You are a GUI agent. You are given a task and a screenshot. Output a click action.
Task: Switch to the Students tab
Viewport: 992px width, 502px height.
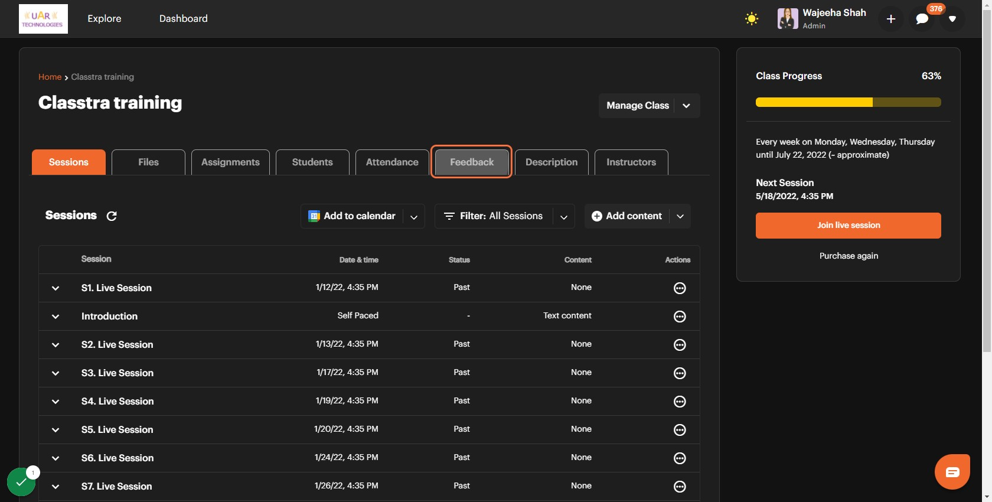[312, 162]
